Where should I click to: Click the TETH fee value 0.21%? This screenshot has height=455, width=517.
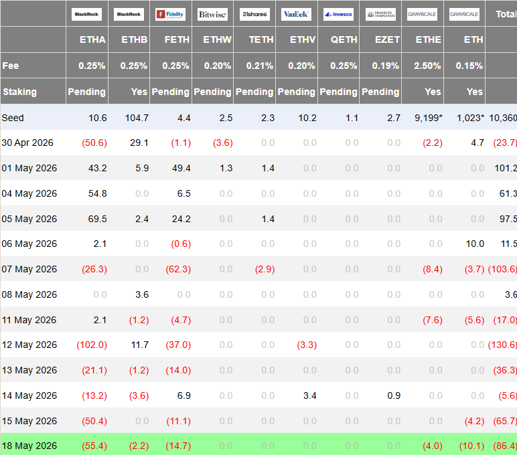click(259, 66)
